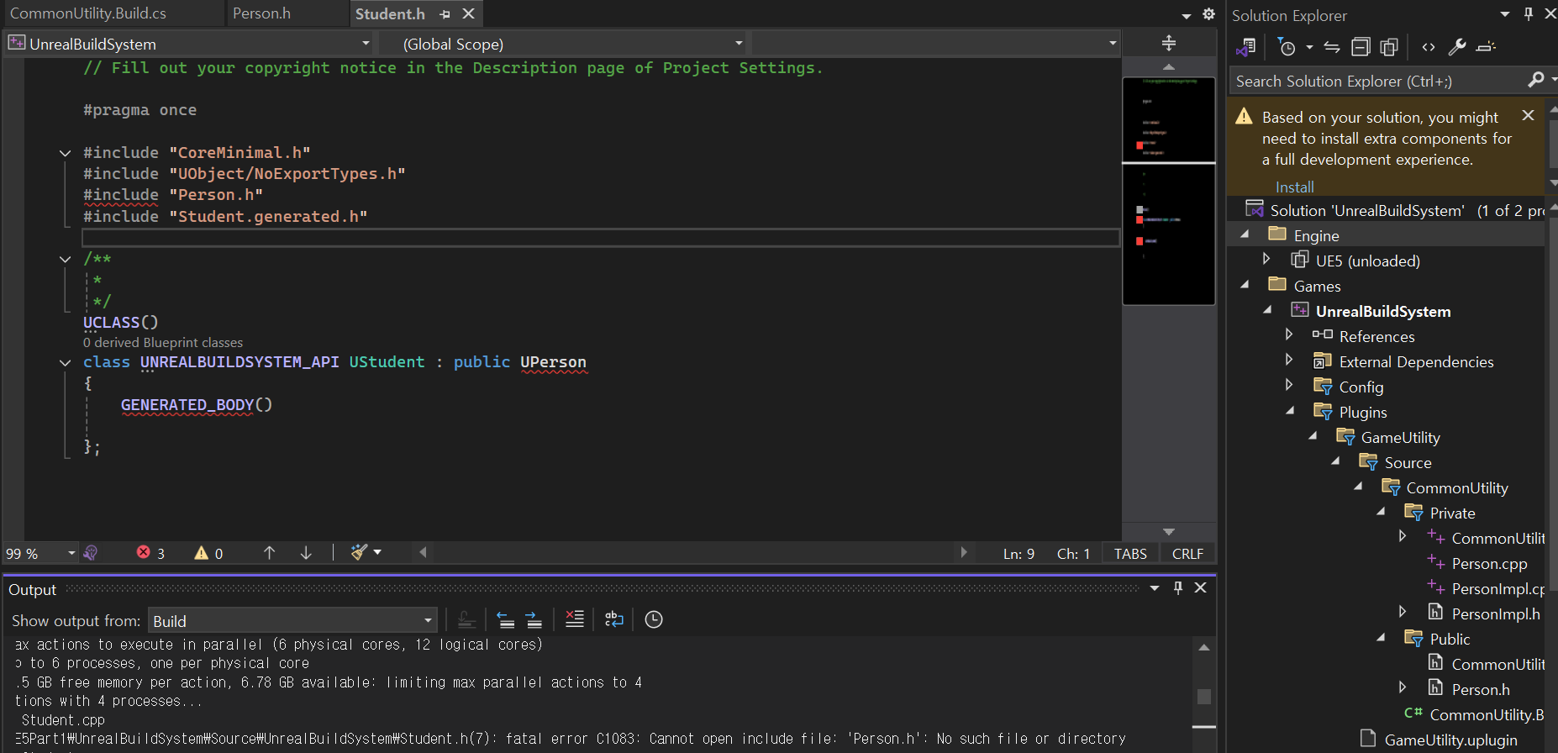
Task: Run Code Cleanup broom icon
Action: (x=359, y=552)
